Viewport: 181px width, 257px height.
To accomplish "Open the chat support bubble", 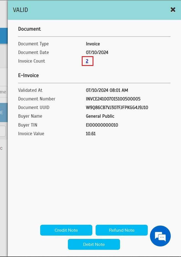I will pyautogui.click(x=160, y=236).
